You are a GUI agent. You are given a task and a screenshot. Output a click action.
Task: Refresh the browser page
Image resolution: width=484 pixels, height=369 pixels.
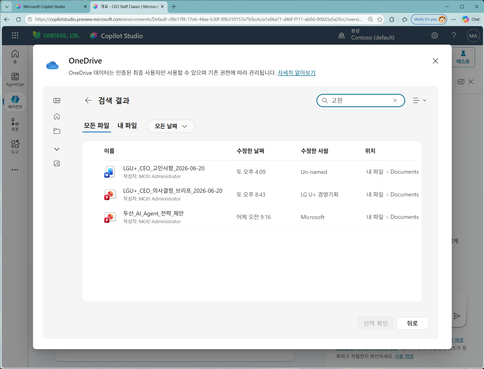coord(18,19)
